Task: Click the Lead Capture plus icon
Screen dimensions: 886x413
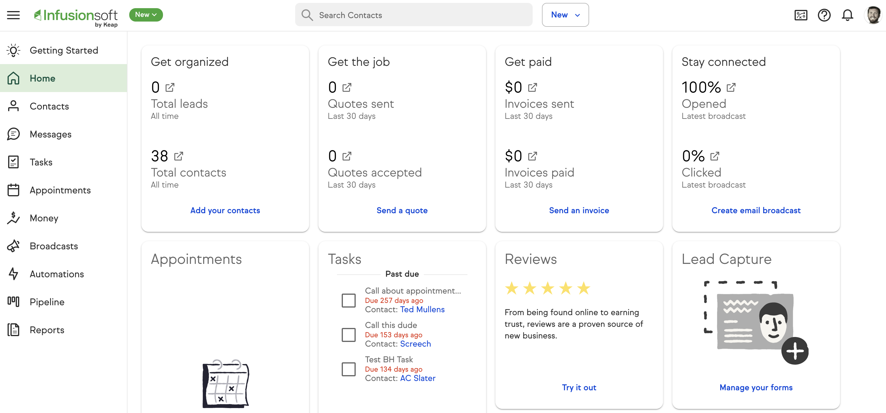Action: pos(795,351)
